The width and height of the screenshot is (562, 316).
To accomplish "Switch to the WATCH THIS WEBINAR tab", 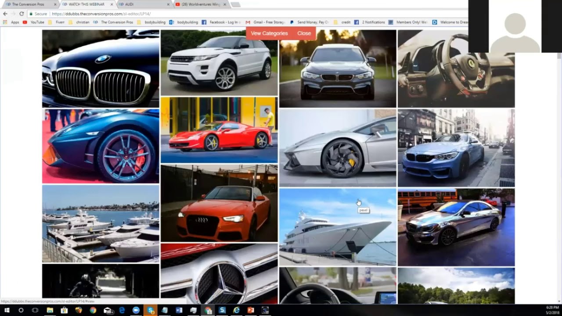I will pyautogui.click(x=86, y=4).
